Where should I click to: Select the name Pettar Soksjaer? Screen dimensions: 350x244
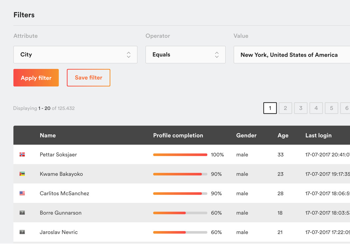click(58, 154)
